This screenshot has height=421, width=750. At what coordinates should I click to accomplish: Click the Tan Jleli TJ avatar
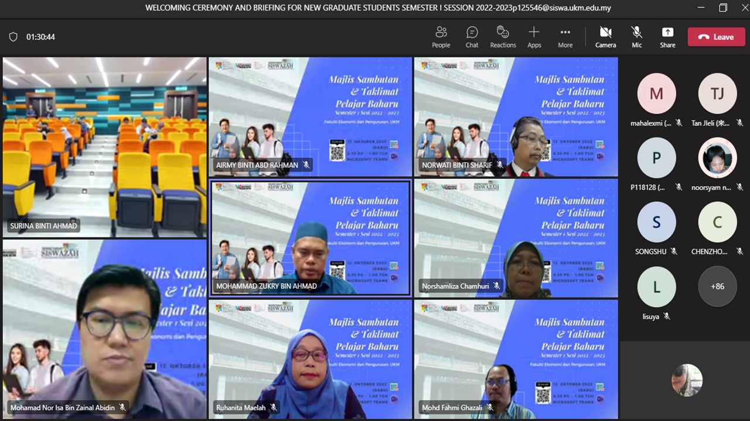717,94
